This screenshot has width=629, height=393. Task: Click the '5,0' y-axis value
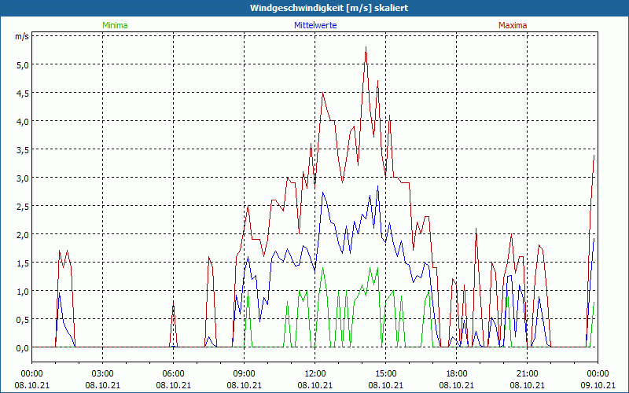[23, 65]
